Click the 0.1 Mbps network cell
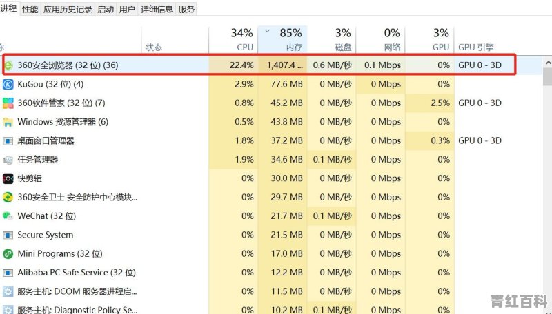Viewport: 552px width, 314px height. click(382, 65)
